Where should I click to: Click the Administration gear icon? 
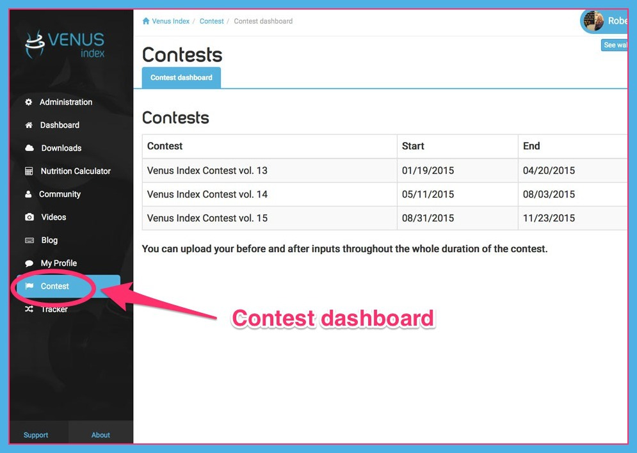(28, 102)
